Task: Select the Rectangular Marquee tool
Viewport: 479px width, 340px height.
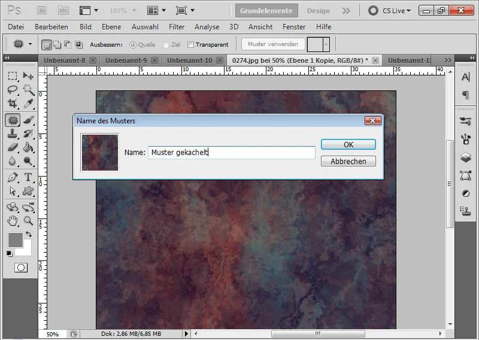Action: [13, 76]
